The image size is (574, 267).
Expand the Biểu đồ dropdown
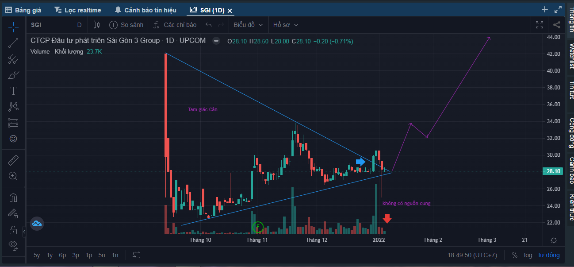pos(248,25)
